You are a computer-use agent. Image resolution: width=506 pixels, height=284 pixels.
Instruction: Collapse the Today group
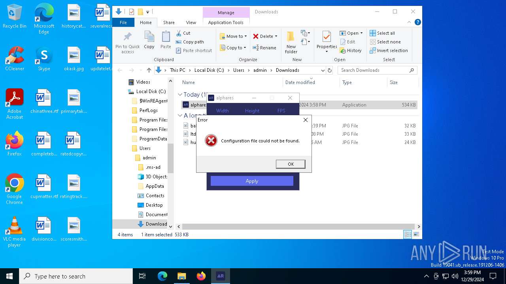coord(180,95)
